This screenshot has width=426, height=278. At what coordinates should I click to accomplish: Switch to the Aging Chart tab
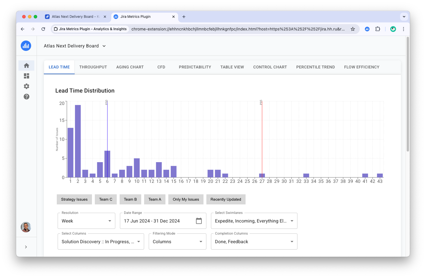coord(130,67)
